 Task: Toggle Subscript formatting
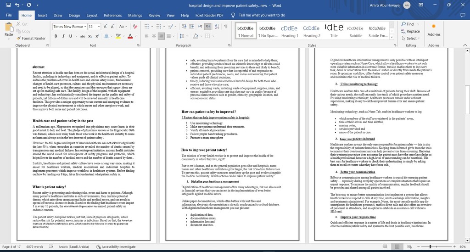(x=91, y=36)
